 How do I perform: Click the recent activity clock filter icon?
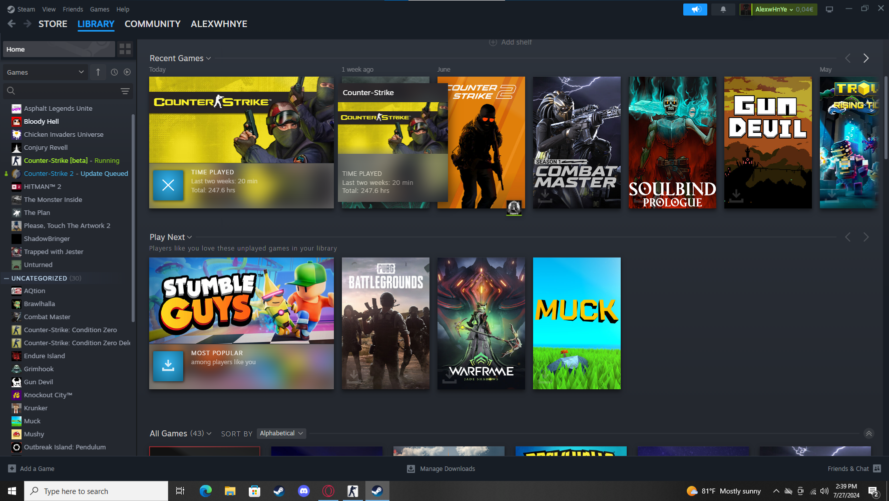point(114,72)
